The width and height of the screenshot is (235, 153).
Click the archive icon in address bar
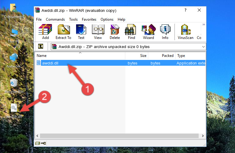[54, 47]
